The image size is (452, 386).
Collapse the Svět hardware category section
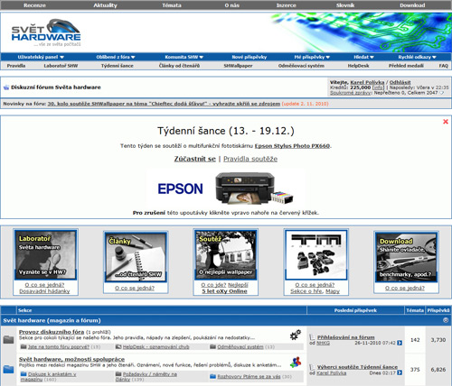[x=446, y=320]
